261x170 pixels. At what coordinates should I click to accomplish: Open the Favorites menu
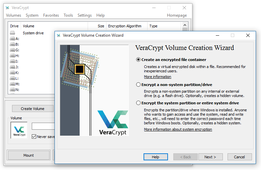point(51,15)
